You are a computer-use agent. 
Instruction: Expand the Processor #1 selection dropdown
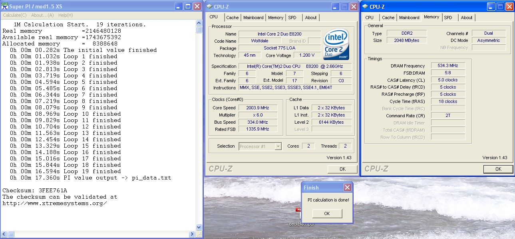(x=278, y=146)
